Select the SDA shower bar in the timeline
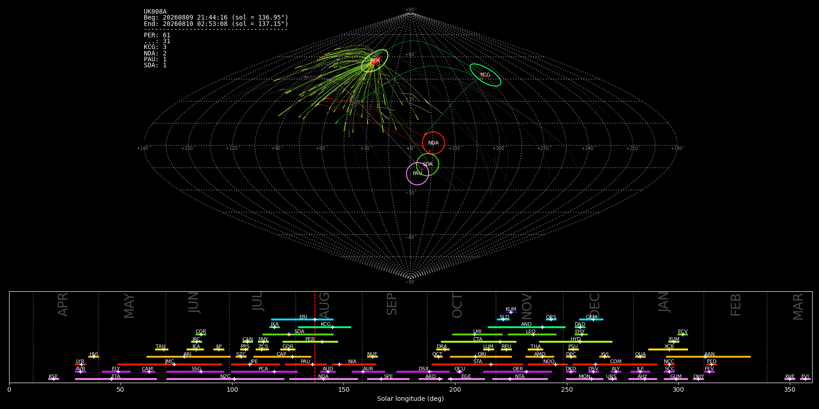819x409 pixels. 298,334
